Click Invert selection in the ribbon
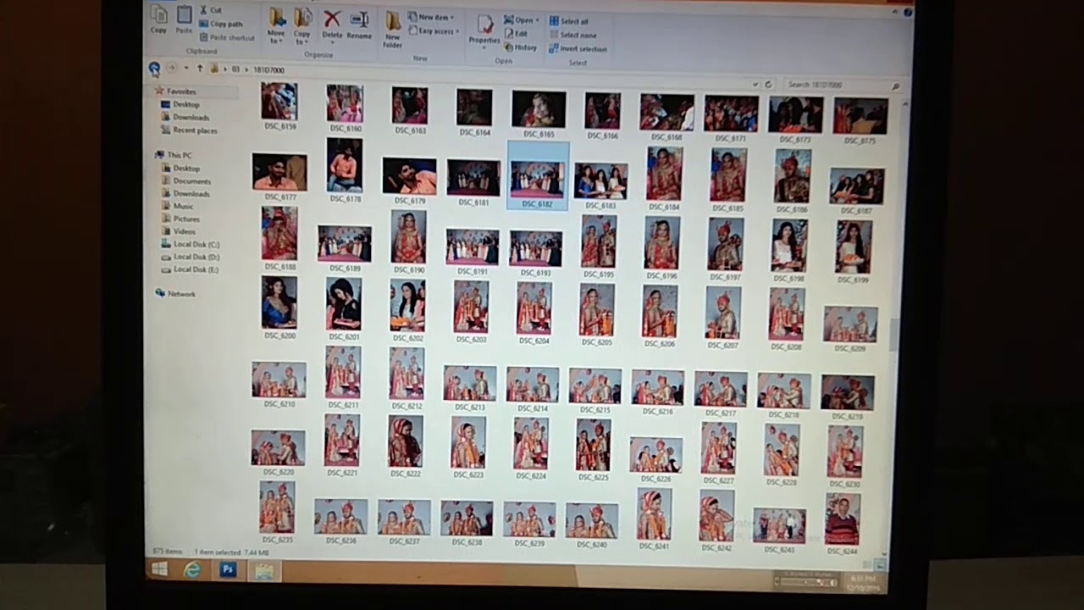Image resolution: width=1084 pixels, height=610 pixels. point(578,49)
